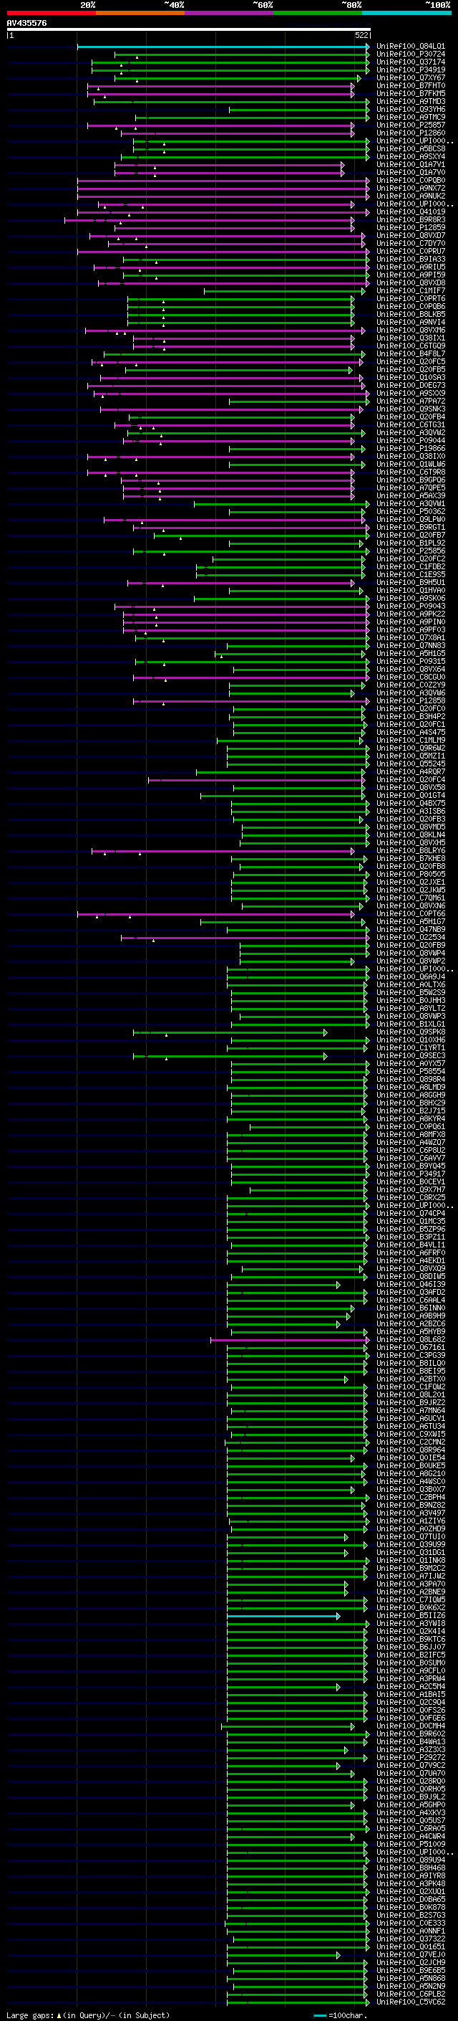Select the UniRef100_P09043 entry
Image resolution: width=458 pixels, height=2021 pixels.
click(x=411, y=606)
